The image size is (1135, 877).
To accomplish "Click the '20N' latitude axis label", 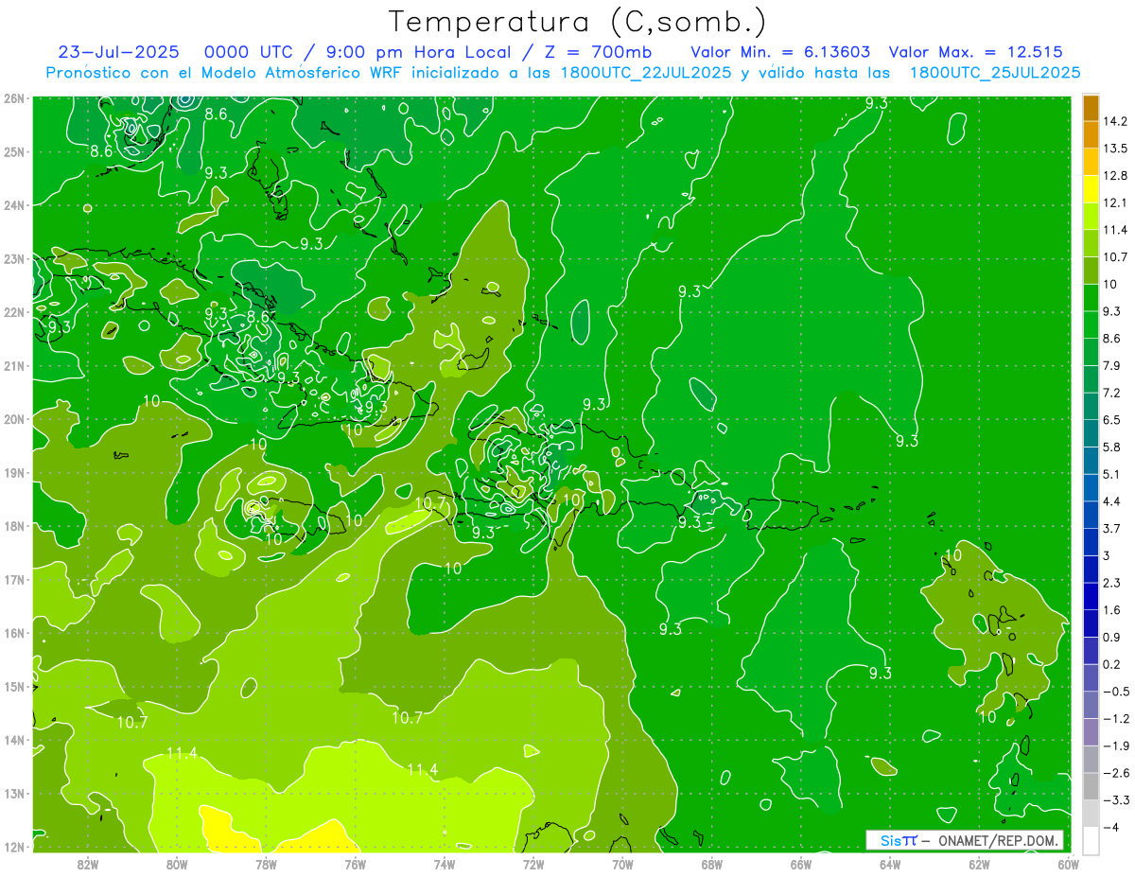I will point(14,419).
